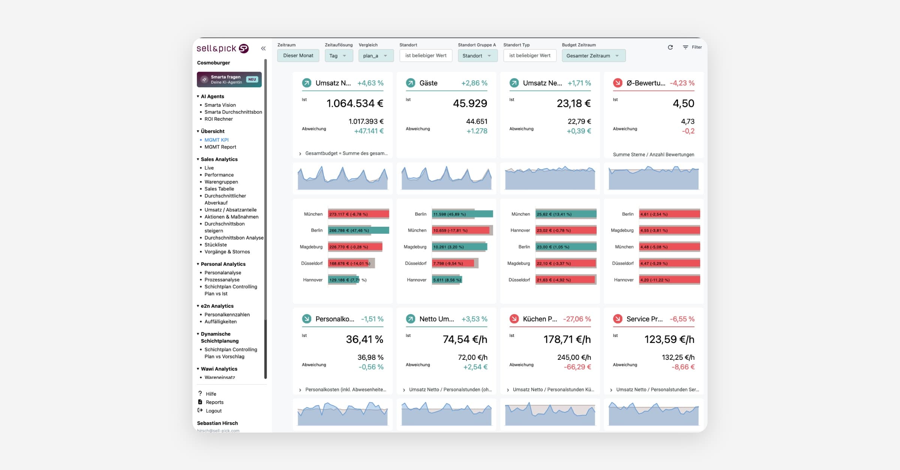Viewport: 900px width, 470px height.
Task: Collapse the e2n Analytics section
Action: [198, 306]
